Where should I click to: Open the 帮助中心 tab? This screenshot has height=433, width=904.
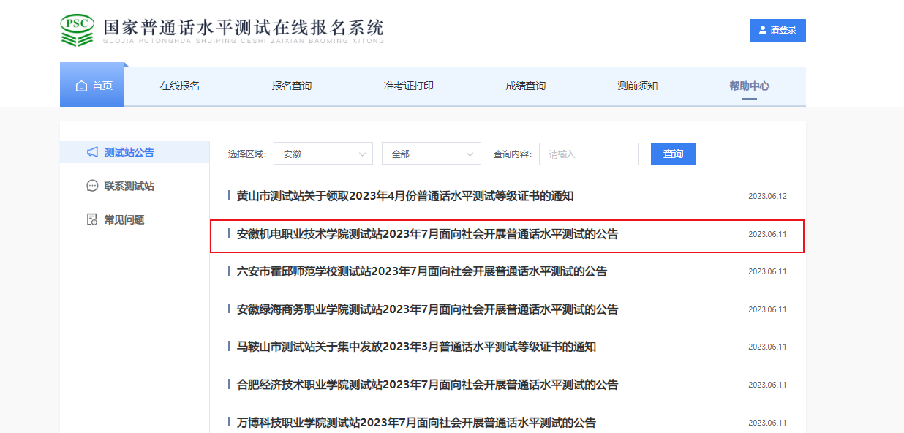[749, 86]
